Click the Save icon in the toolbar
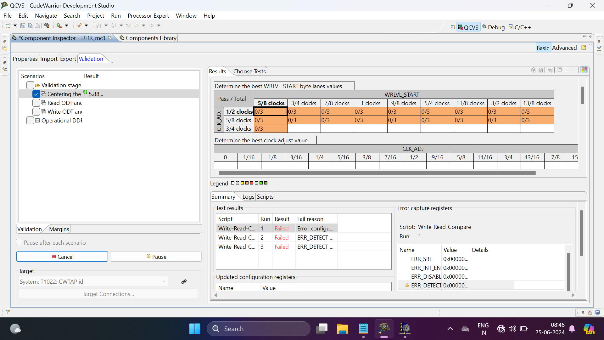The image size is (604, 340). (23, 25)
